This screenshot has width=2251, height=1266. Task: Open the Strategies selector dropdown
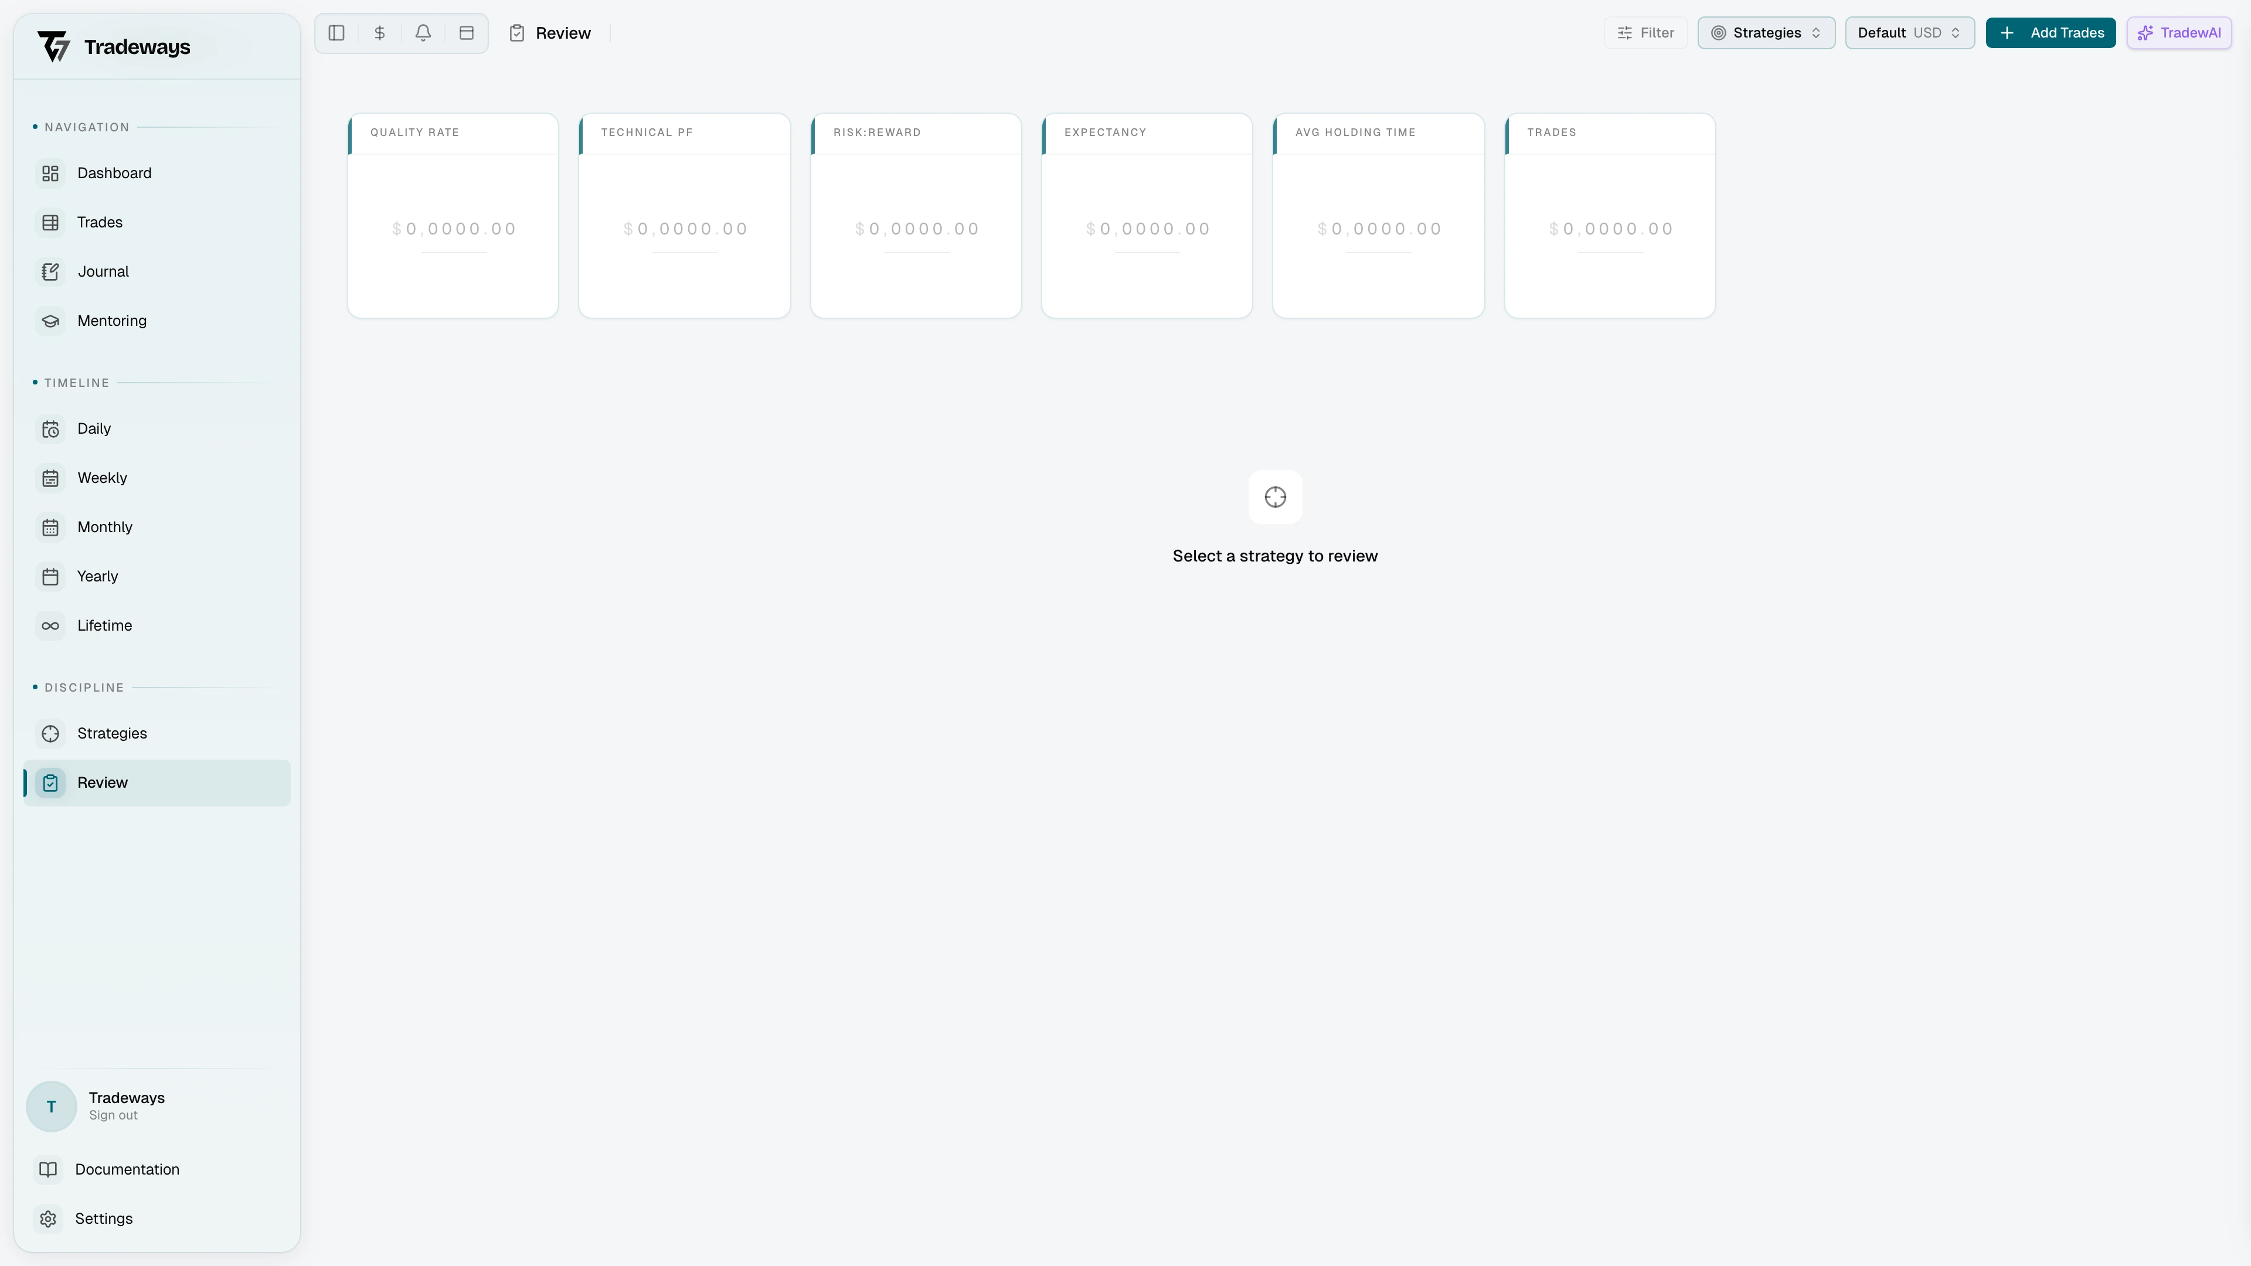[1765, 32]
